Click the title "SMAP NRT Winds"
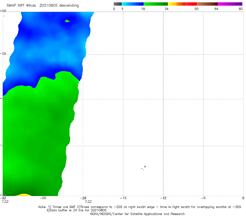This screenshot has height=216, width=246. point(21,6)
